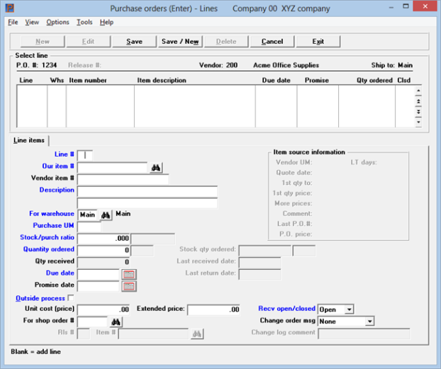Open the Options menu
Image resolution: width=441 pixels, height=369 pixels.
pyautogui.click(x=57, y=23)
